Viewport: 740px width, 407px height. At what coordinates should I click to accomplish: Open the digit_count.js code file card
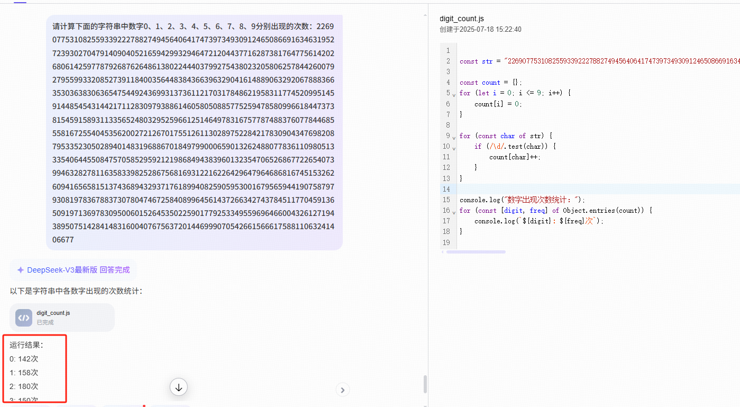[62, 318]
